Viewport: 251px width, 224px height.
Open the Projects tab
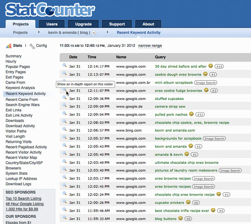point(20,24)
